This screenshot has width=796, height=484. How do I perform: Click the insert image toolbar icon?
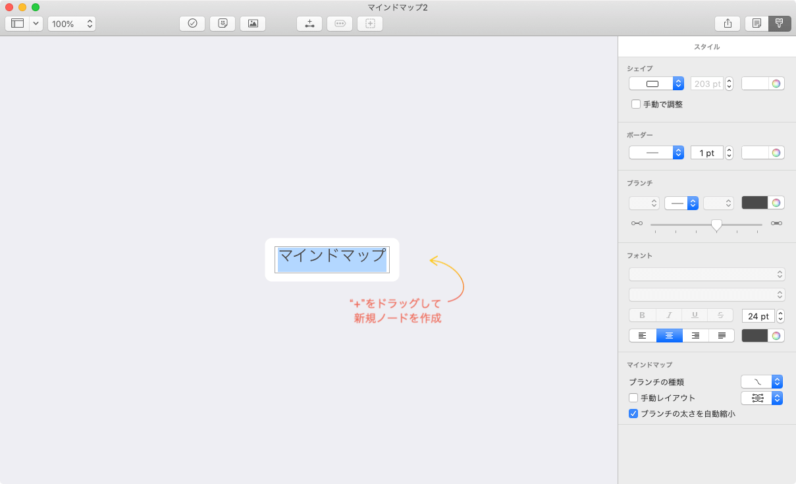[x=253, y=23]
